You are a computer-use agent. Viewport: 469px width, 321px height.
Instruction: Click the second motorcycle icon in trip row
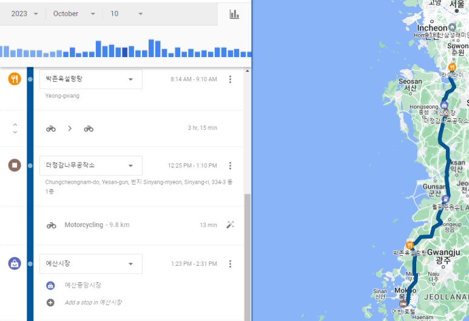pos(89,129)
